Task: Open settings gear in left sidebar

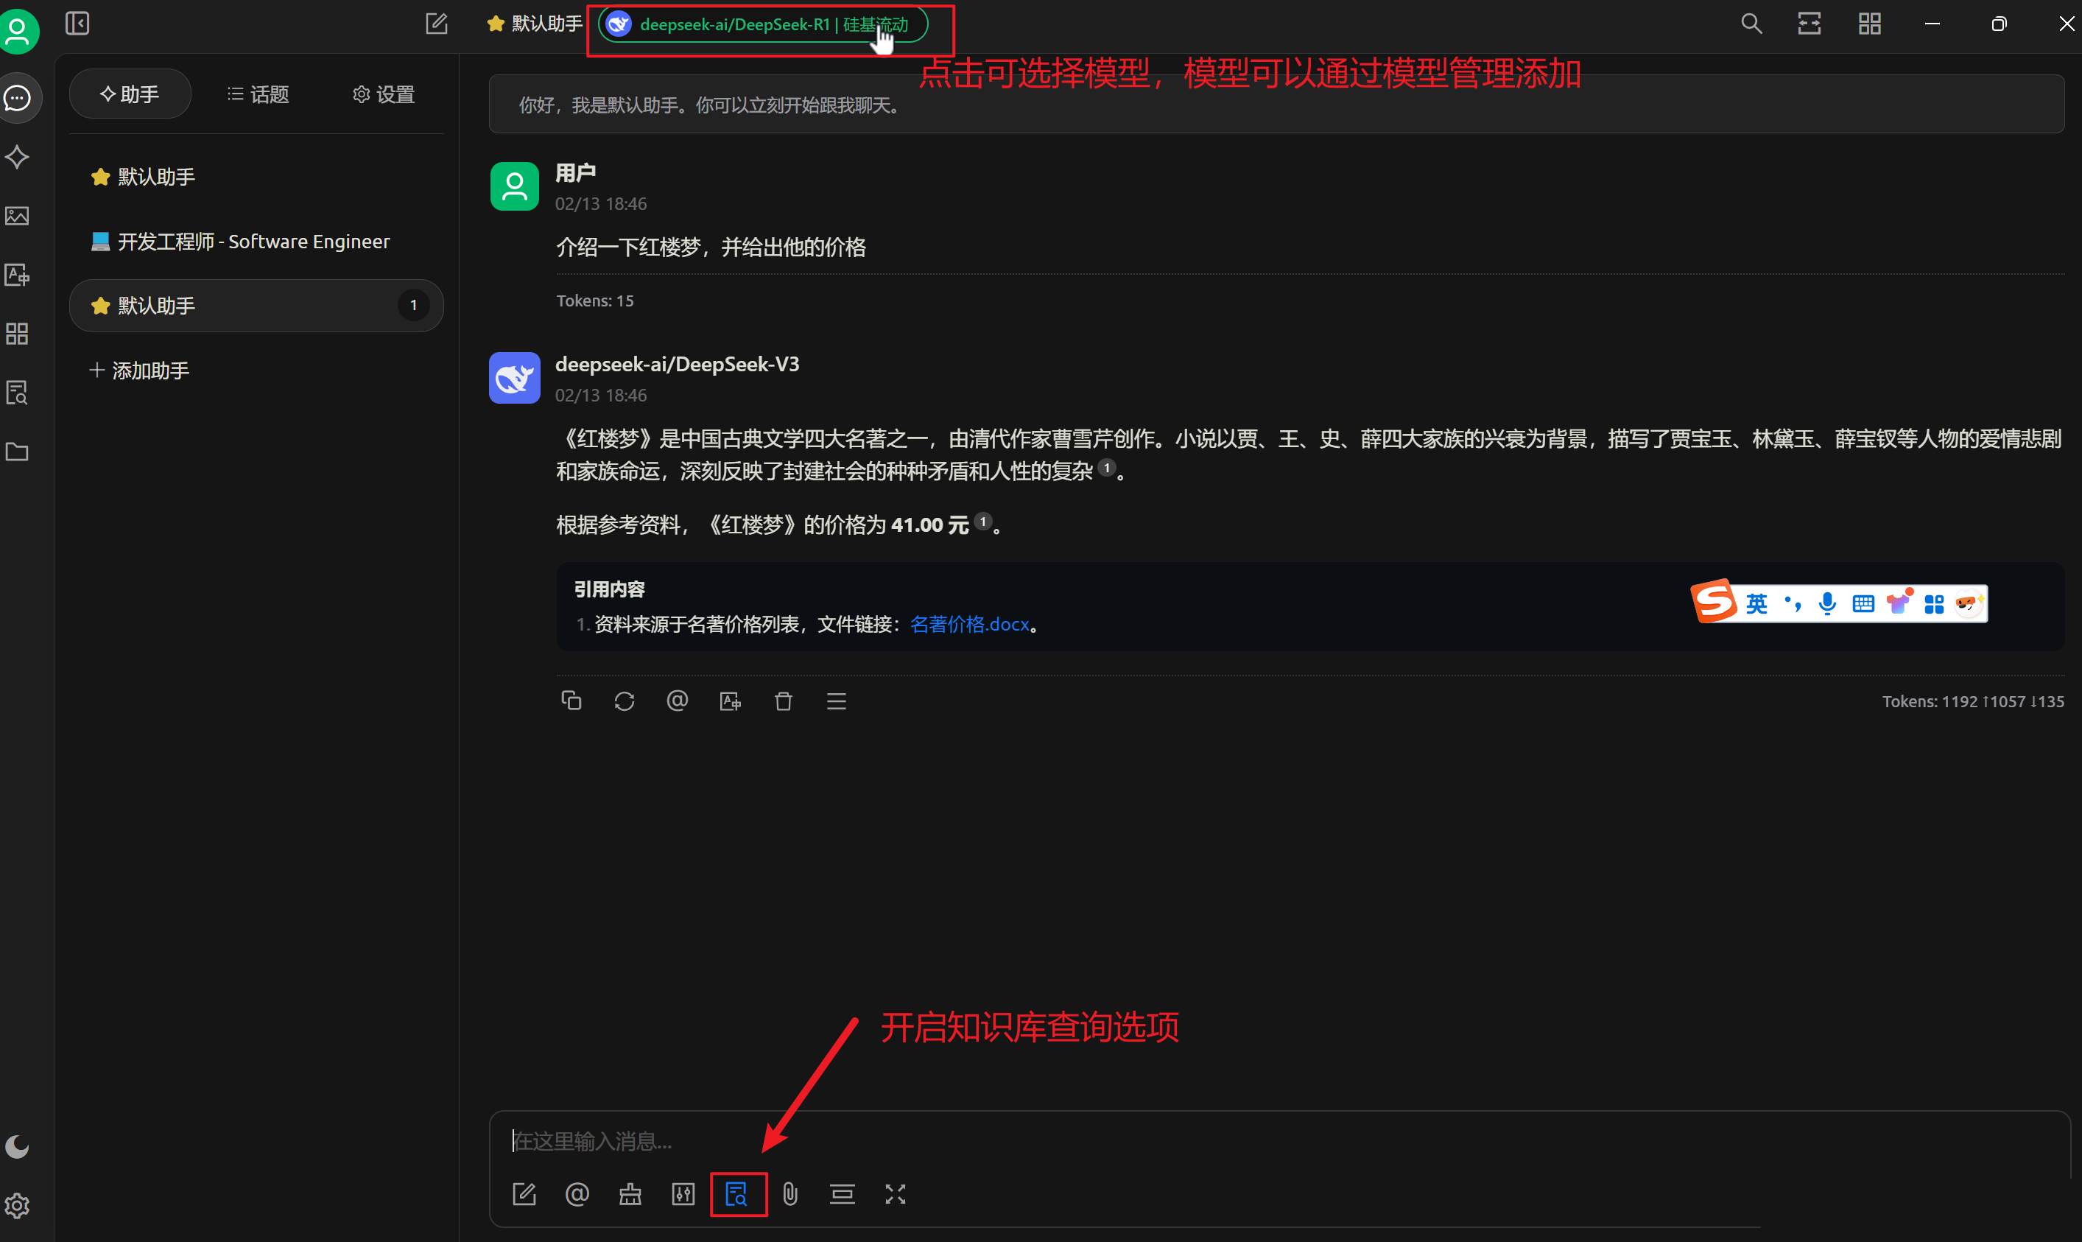Action: click(18, 1206)
